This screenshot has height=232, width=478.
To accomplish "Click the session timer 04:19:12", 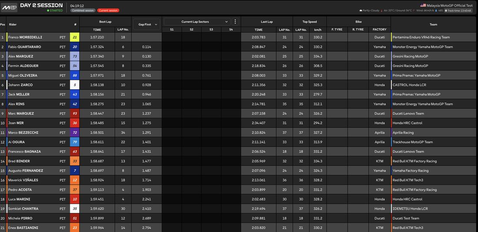I will (x=77, y=6).
